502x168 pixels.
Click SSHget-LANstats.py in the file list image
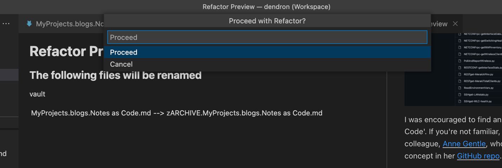[476, 95]
